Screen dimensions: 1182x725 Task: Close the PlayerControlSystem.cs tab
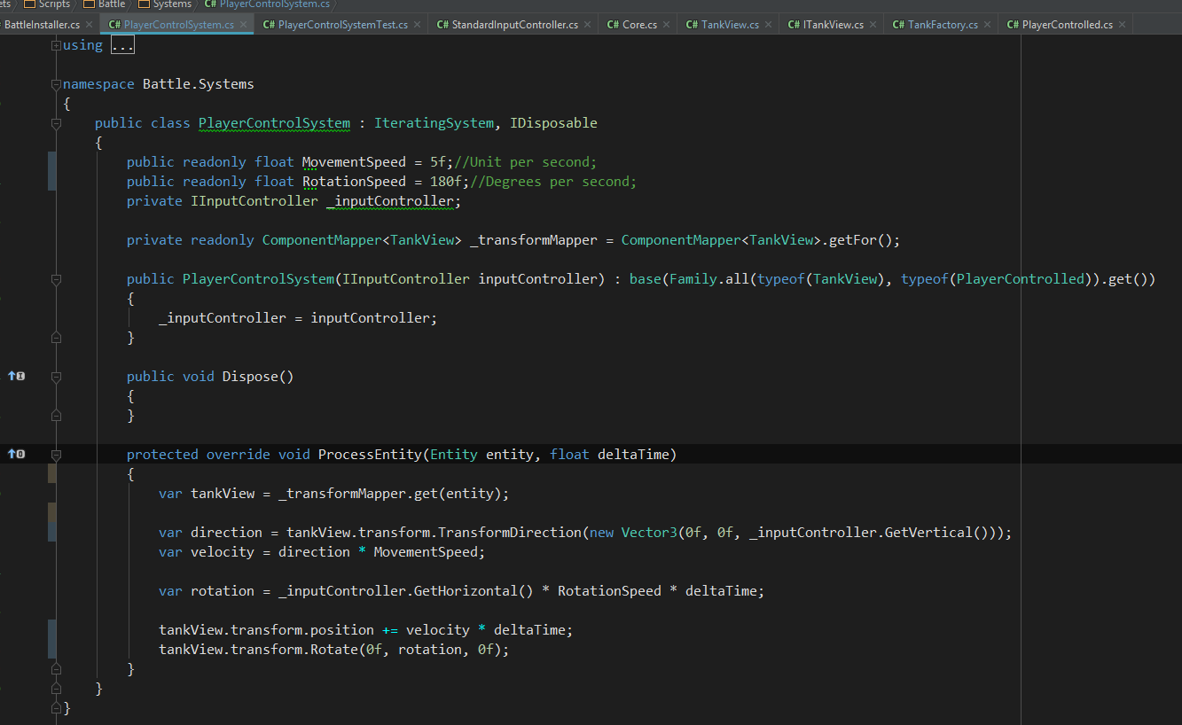tap(243, 25)
